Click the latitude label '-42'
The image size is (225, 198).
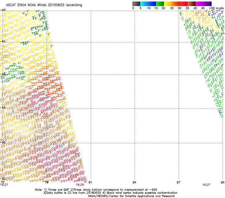pyautogui.click(x=3, y=41)
